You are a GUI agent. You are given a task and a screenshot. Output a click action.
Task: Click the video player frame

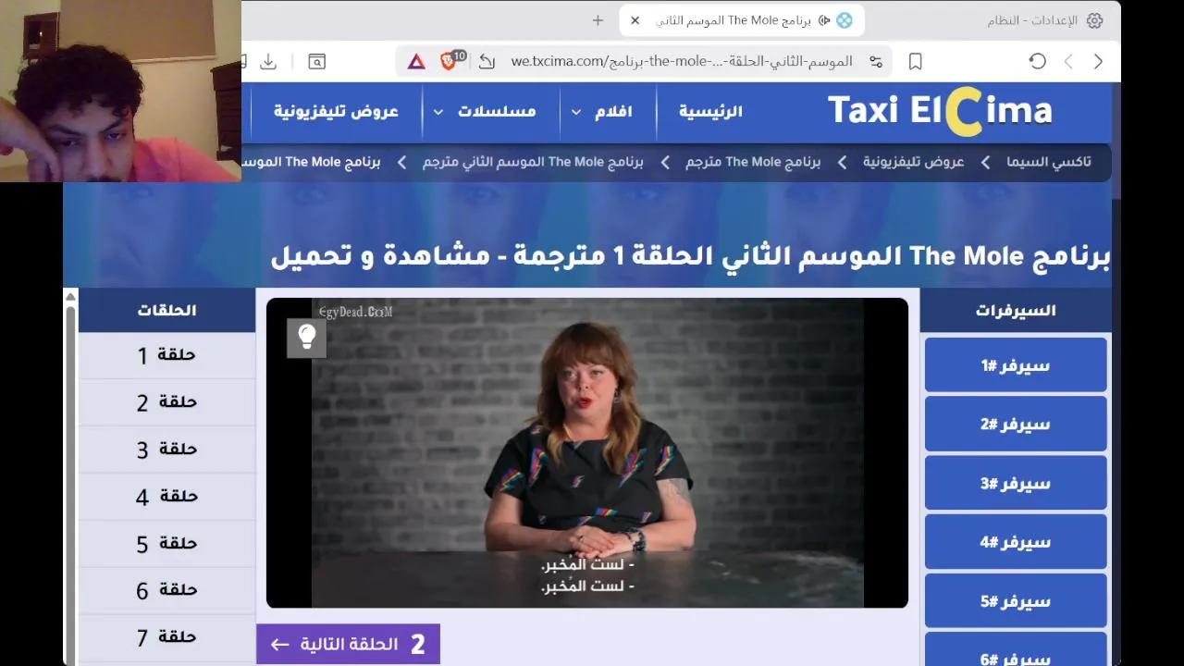click(x=587, y=453)
